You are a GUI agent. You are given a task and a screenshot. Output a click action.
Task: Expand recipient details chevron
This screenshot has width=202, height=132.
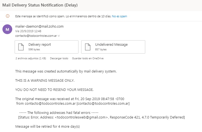pyautogui.click(x=59, y=36)
